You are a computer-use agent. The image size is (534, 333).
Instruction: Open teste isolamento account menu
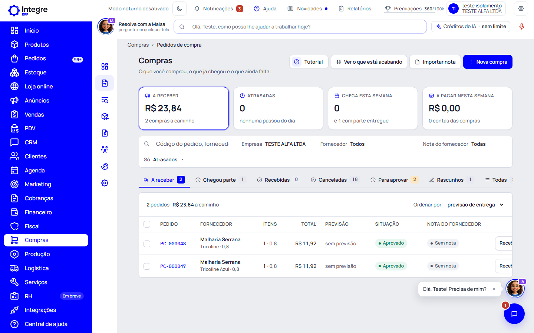476,9
